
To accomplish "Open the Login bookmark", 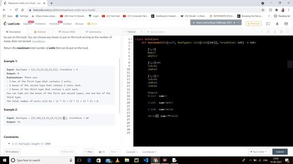I will [x=93, y=16].
